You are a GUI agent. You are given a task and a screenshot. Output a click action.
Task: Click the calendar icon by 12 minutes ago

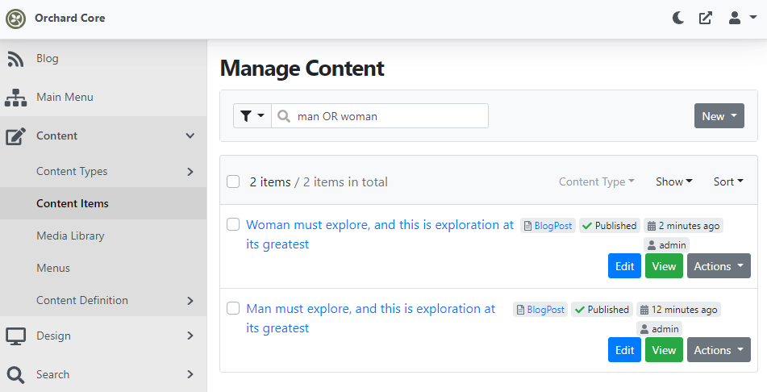tap(644, 310)
